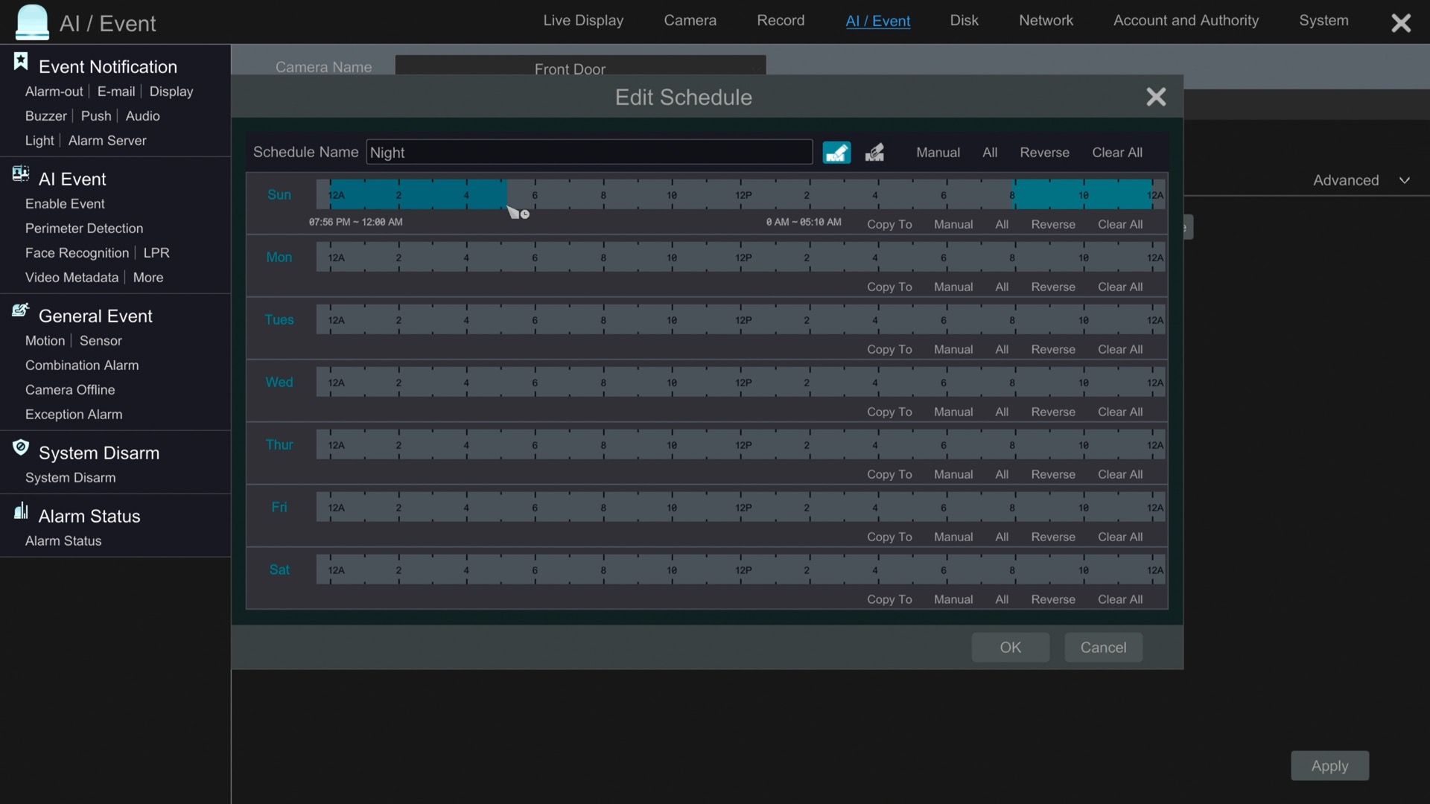Switch to the Network tab
The image size is (1430, 804).
click(1046, 21)
